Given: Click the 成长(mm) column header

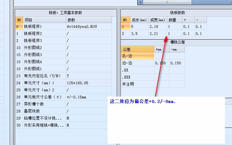Looking at the screenshot, I should (139, 20).
